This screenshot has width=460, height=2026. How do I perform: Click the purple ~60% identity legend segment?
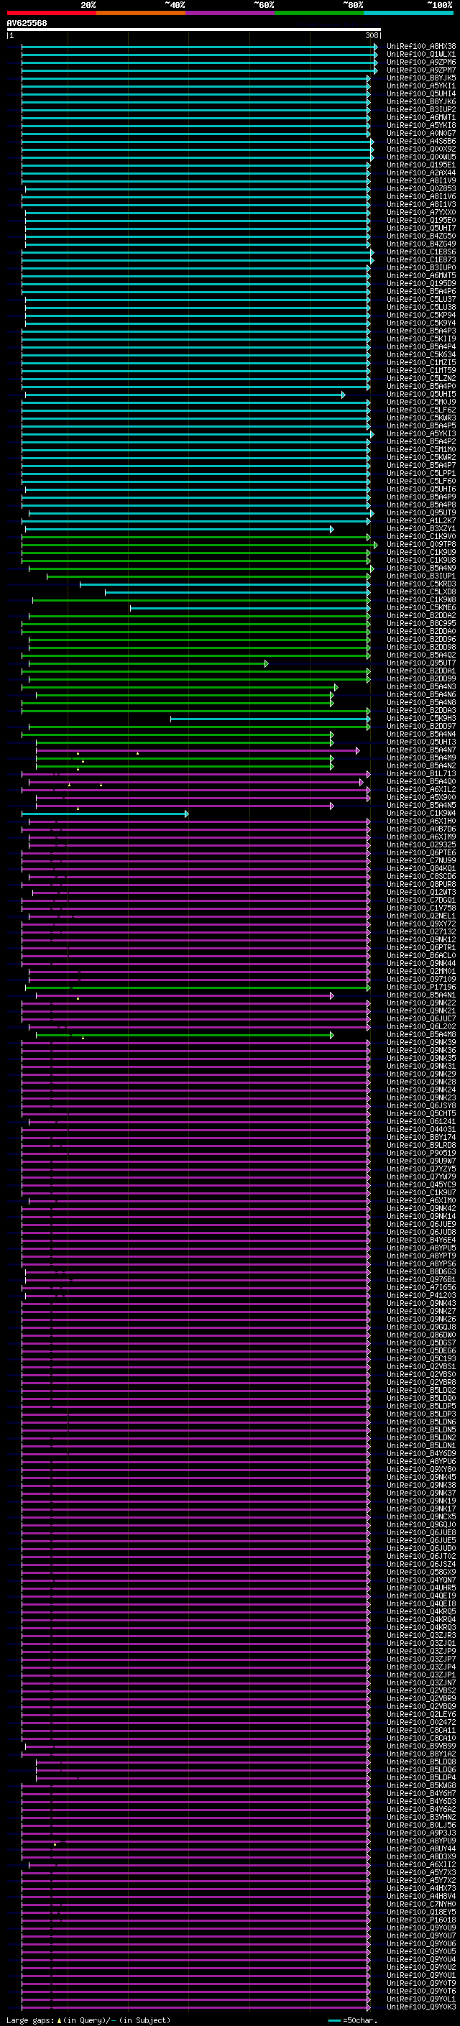pyautogui.click(x=231, y=13)
